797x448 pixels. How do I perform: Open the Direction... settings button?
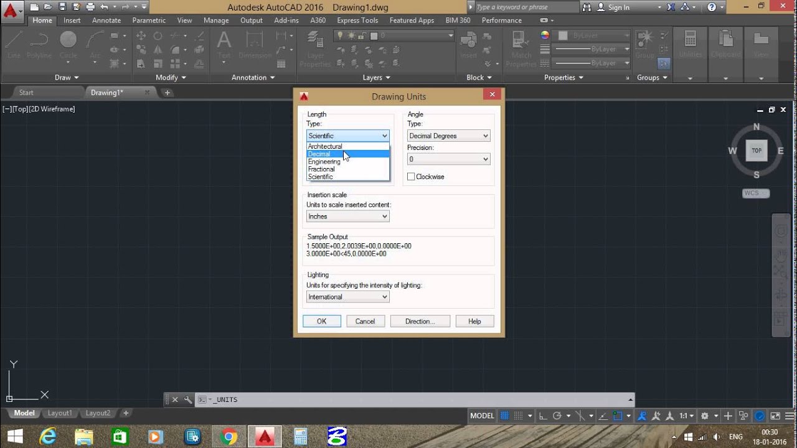(420, 321)
